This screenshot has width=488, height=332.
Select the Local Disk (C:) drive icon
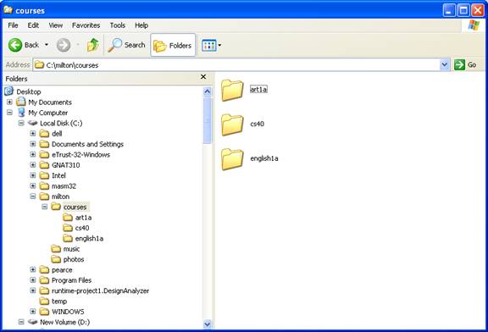tap(33, 123)
